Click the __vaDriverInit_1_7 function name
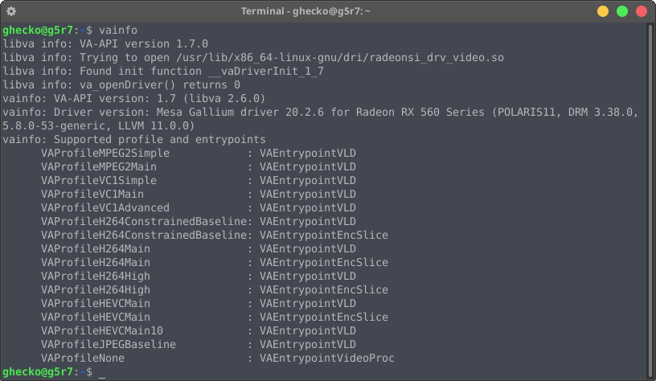Viewport: 656px width, 381px height. [265, 72]
